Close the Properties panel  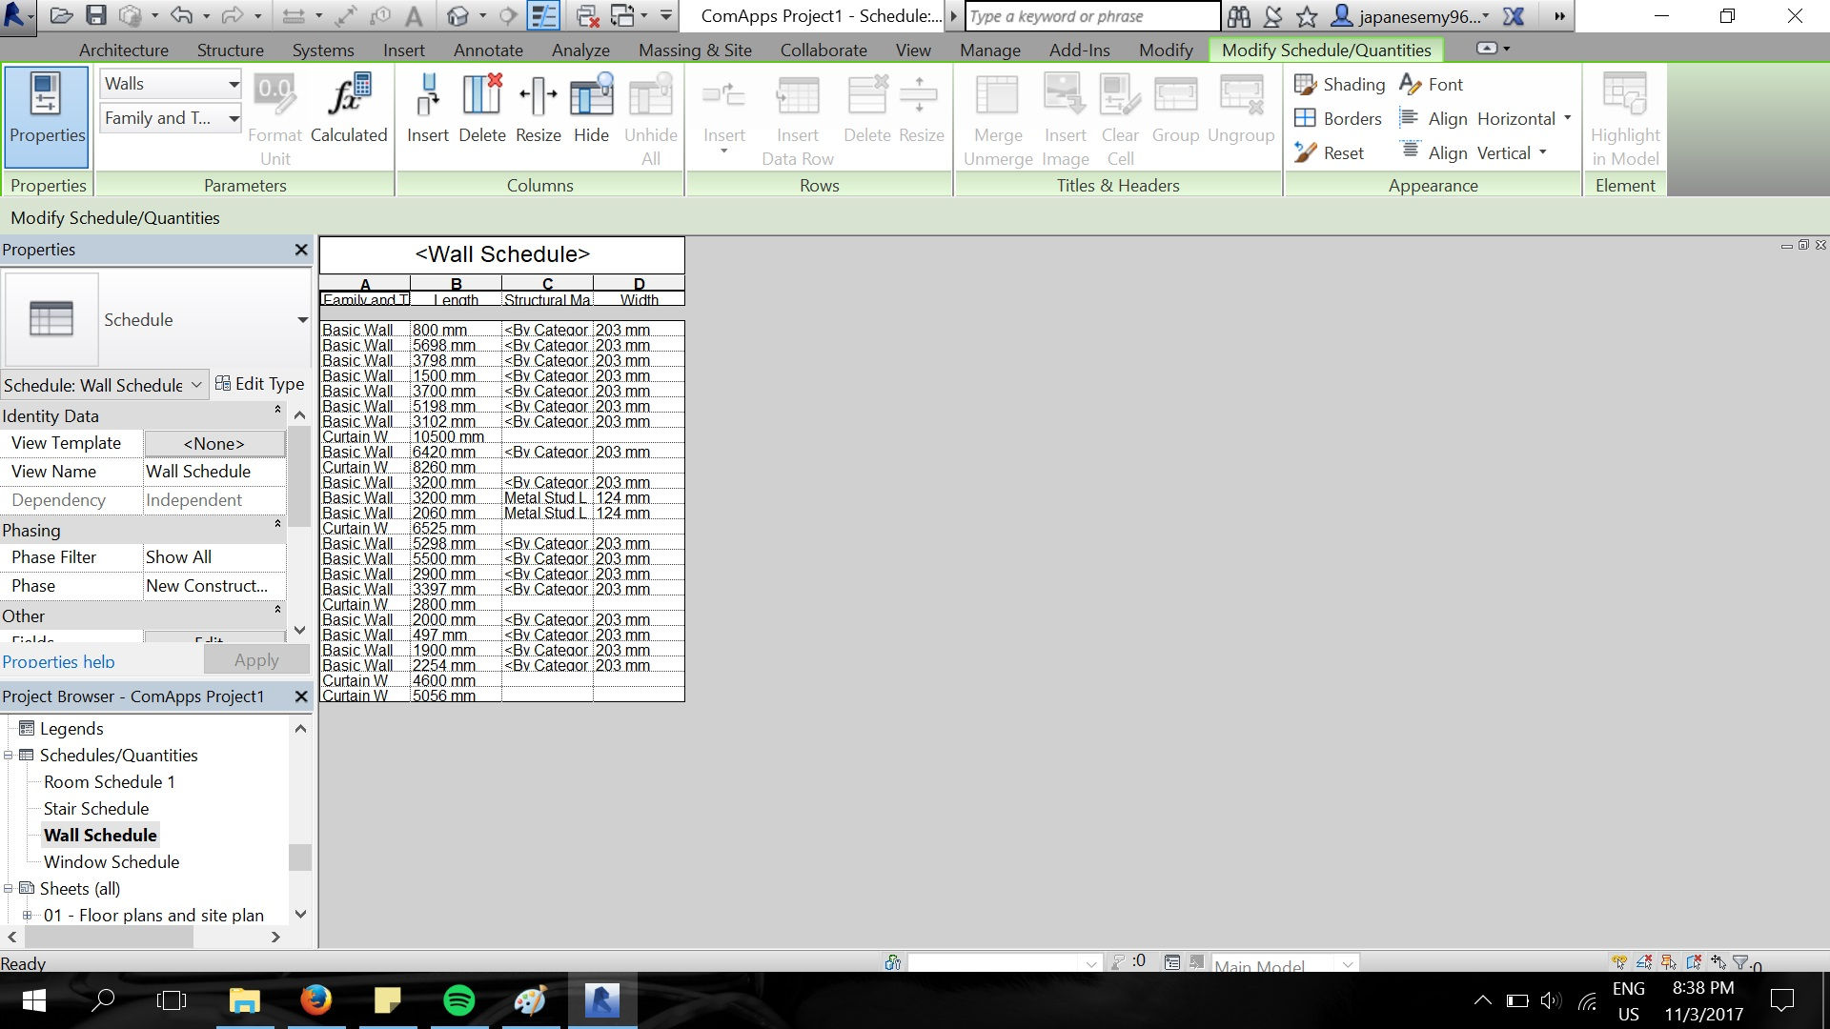click(301, 250)
